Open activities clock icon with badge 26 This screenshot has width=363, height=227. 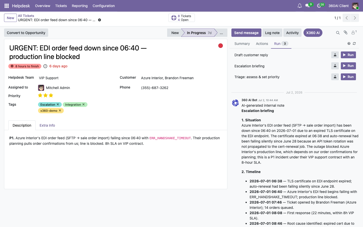(319, 6)
